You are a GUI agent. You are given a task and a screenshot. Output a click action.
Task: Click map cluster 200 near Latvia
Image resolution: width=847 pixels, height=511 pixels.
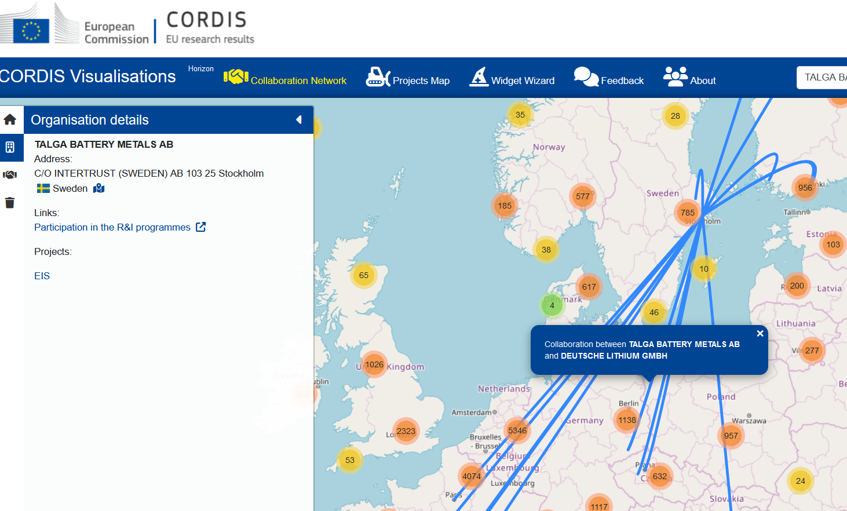click(x=797, y=286)
